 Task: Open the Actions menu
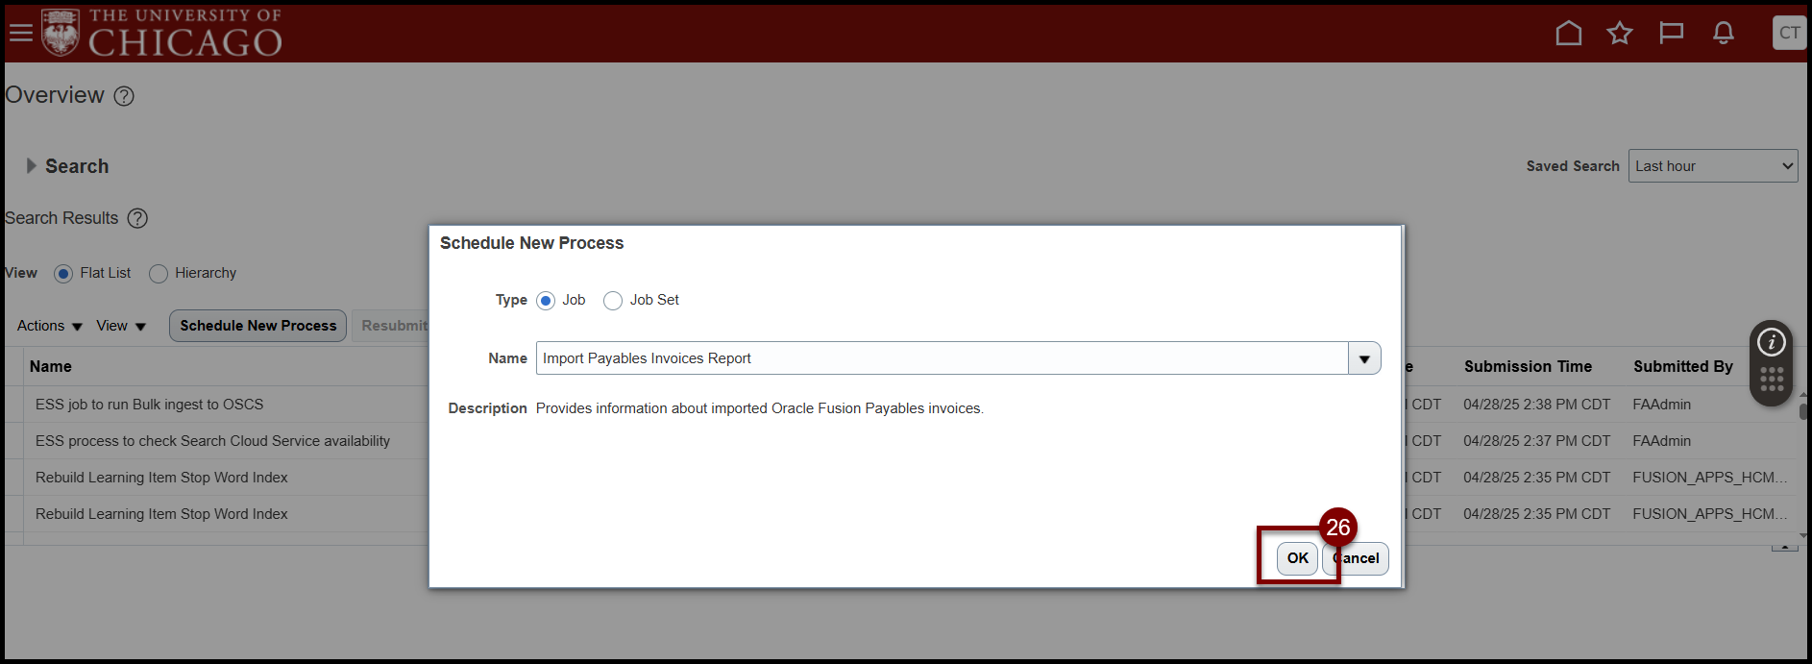[50, 326]
